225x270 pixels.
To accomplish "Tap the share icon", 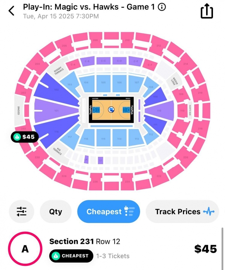I will 207,11.
